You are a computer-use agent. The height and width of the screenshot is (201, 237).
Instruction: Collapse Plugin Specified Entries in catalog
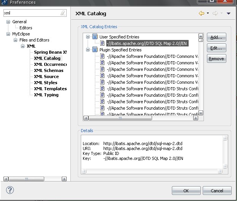88,49
